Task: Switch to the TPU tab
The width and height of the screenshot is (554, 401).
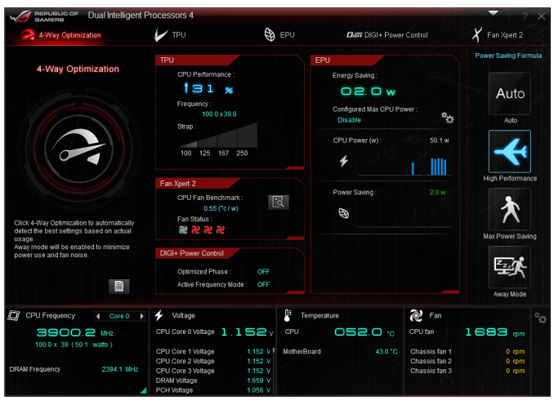Action: (x=170, y=35)
